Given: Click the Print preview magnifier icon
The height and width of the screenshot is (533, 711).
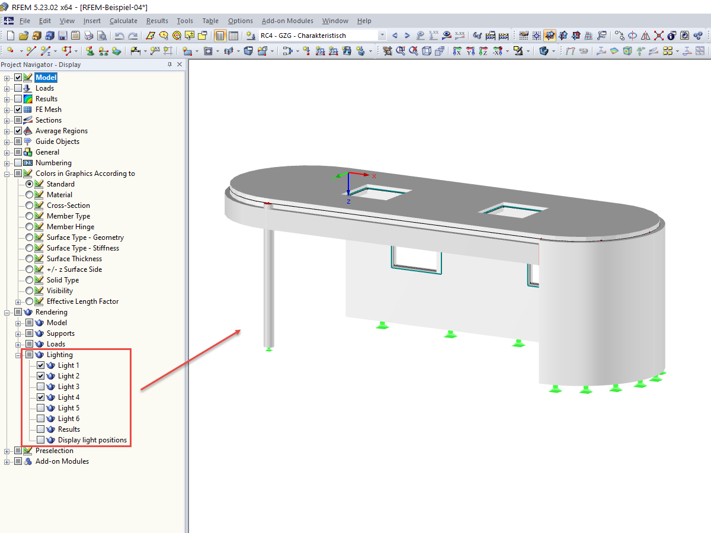Looking at the screenshot, I should (x=101, y=36).
